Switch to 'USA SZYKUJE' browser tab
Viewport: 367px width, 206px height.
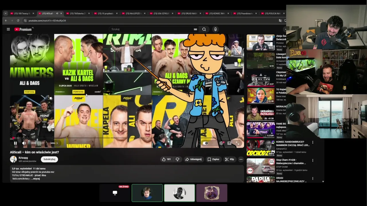161,13
